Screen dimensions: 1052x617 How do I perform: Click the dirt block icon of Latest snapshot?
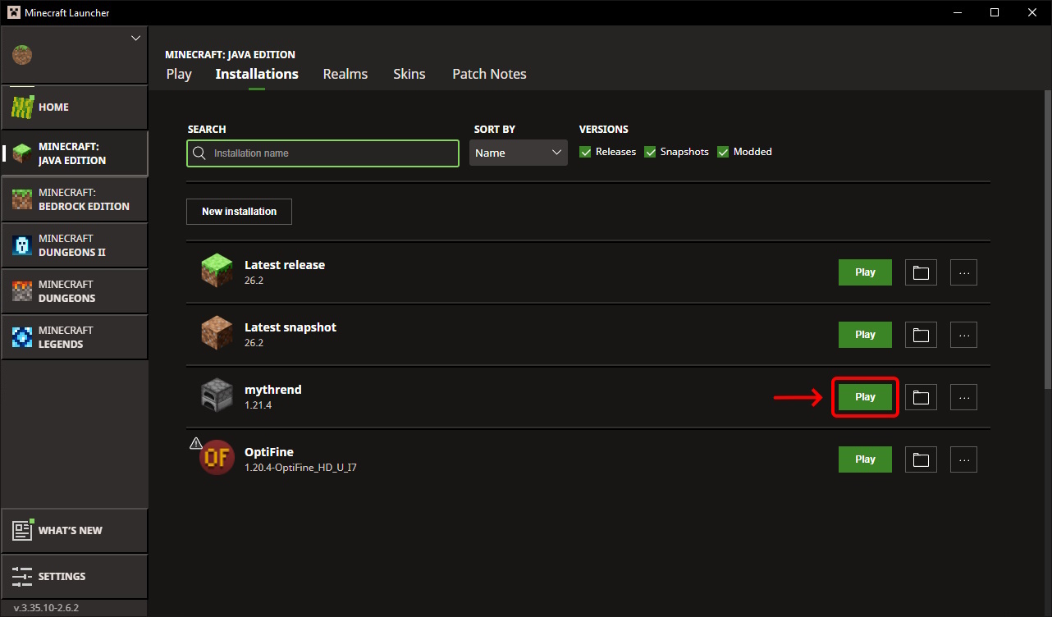[217, 334]
